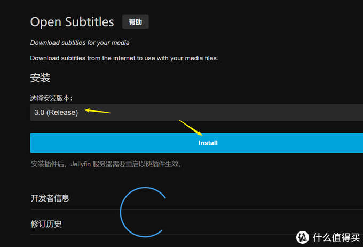Click the 帮助 help button

pyautogui.click(x=136, y=22)
